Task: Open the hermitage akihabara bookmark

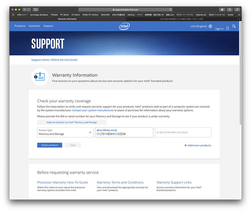Action: (x=39, y=15)
